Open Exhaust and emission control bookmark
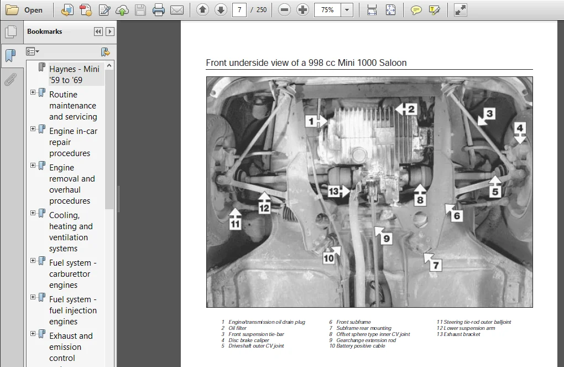This screenshot has height=367, width=564. click(71, 347)
